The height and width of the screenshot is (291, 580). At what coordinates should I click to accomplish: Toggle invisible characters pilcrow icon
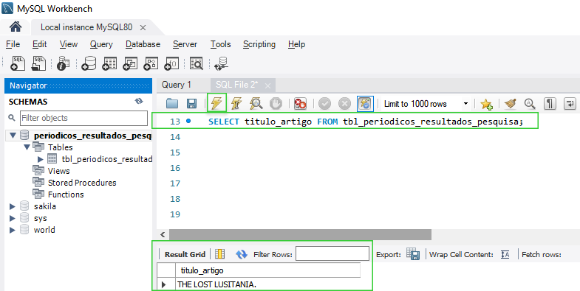(550, 104)
